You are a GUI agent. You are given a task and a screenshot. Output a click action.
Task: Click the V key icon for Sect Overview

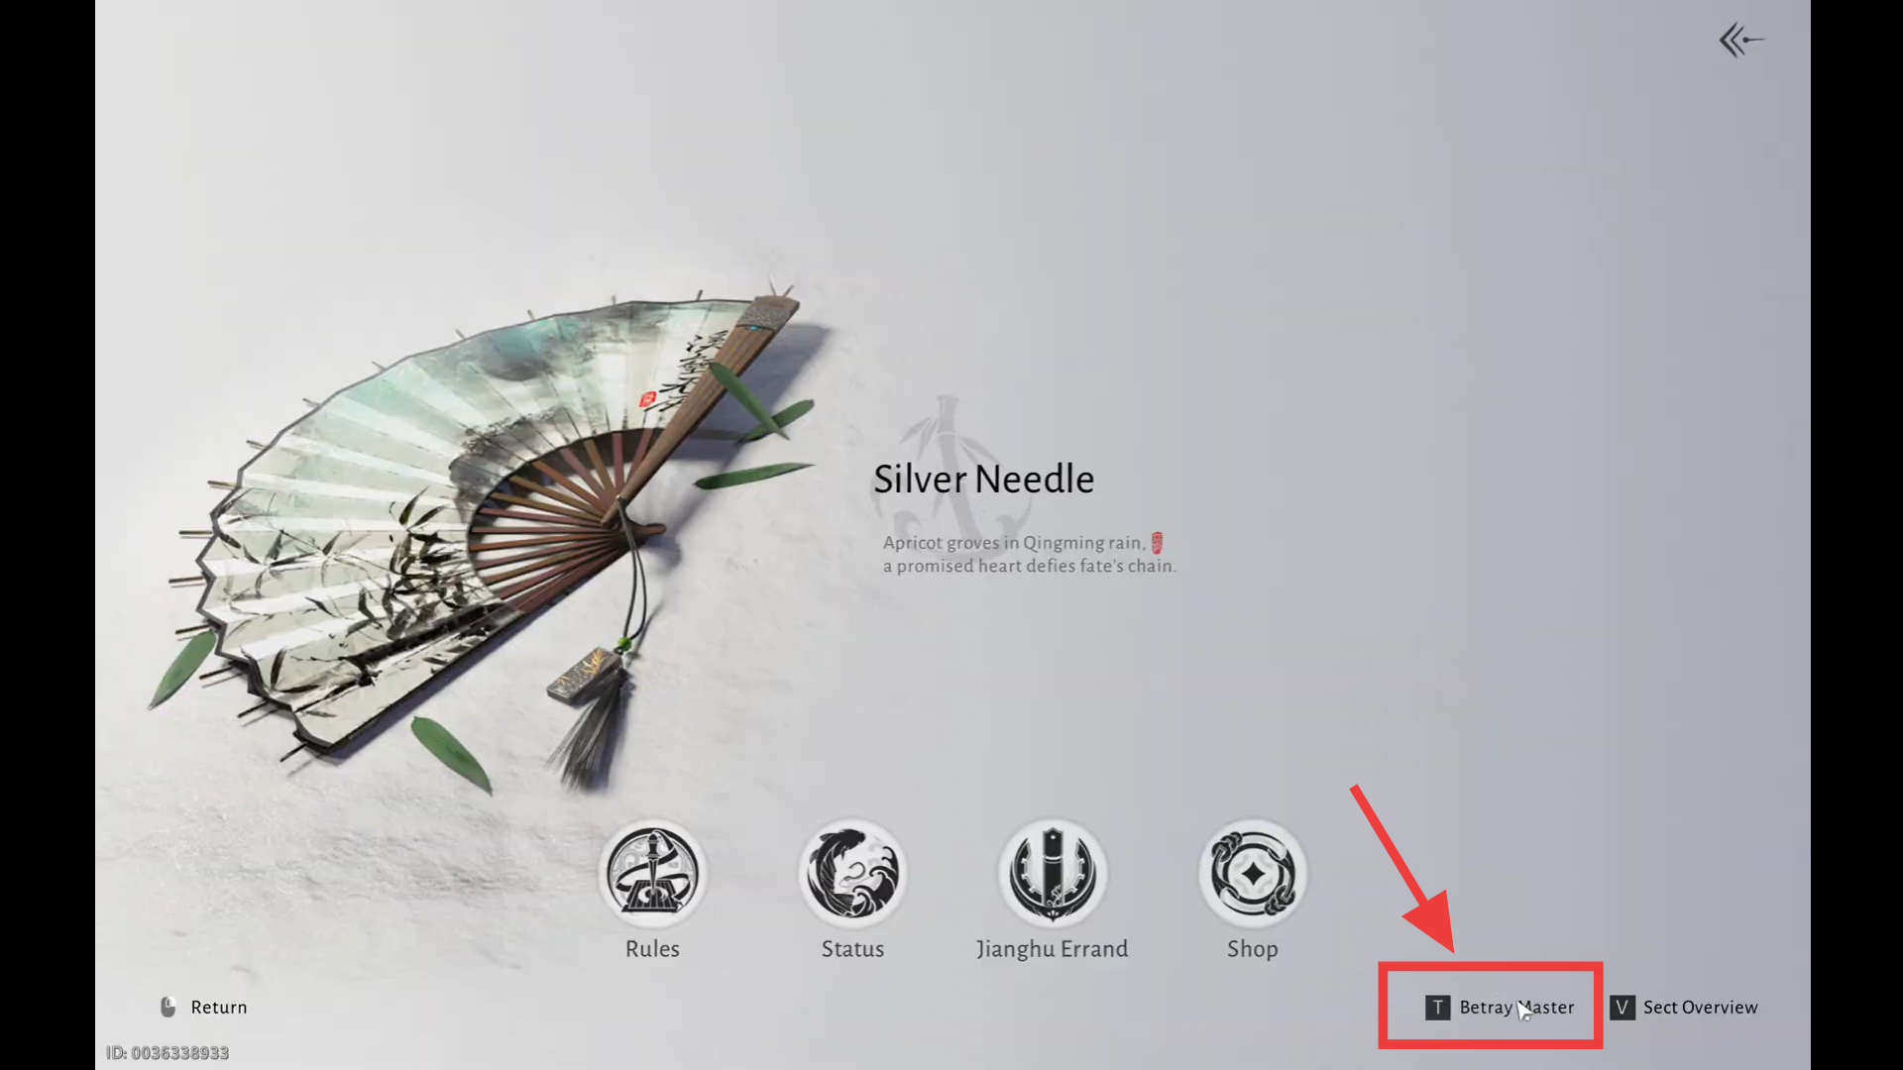pos(1623,1008)
